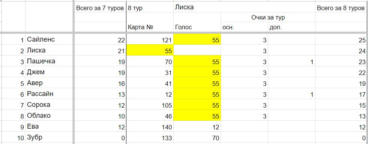Select Сайленс's total for 8 rounds, 25
This screenshot has width=368, height=144.
341,39
